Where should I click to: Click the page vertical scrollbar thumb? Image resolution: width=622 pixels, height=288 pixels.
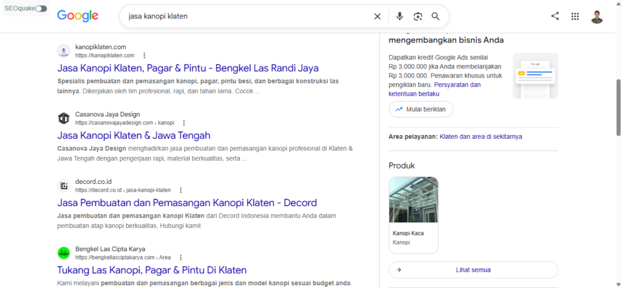618,108
